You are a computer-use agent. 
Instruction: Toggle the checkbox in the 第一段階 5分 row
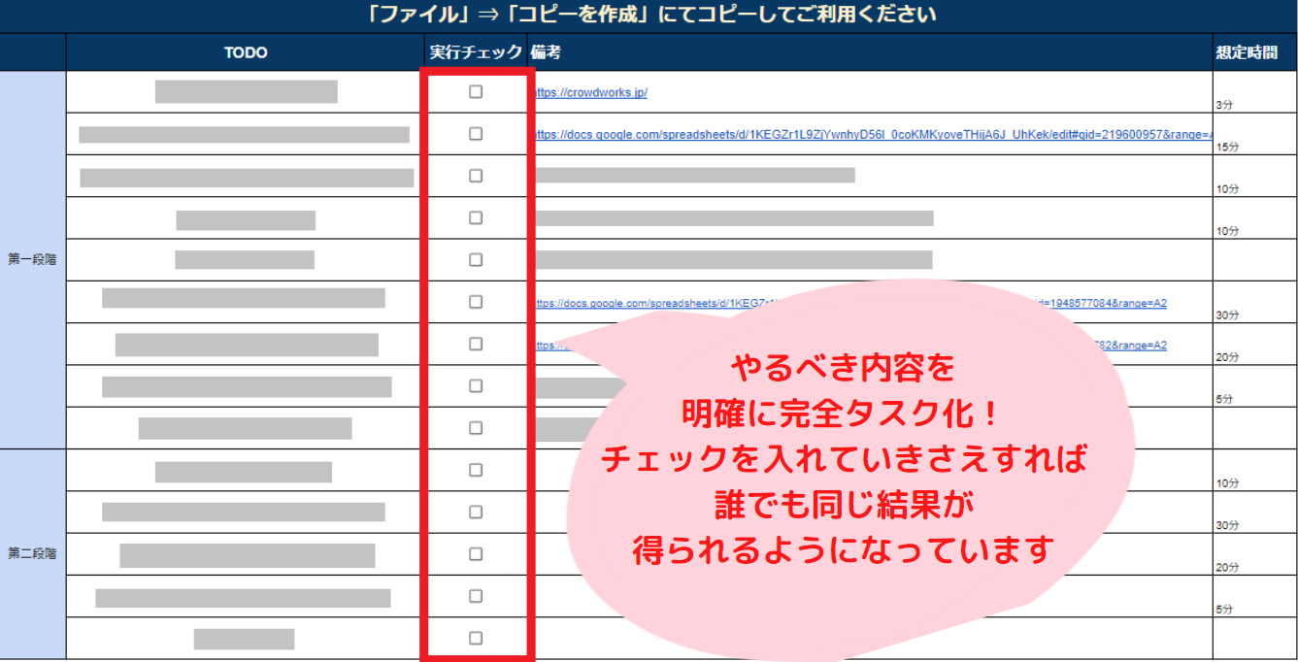tap(476, 385)
